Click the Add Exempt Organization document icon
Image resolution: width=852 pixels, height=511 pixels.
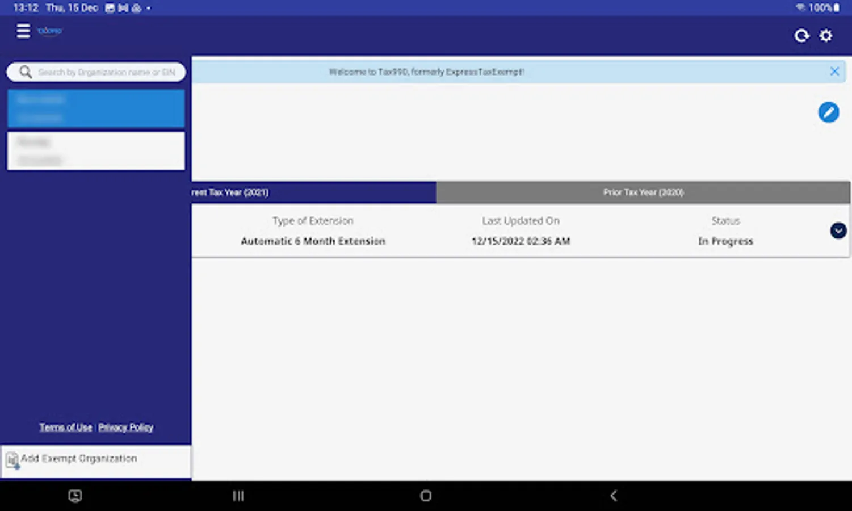tap(12, 459)
